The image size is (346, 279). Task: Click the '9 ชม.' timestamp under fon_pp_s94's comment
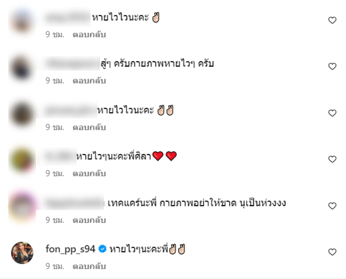[55, 266]
